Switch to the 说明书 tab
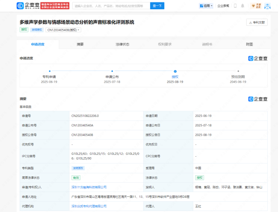The height and width of the screenshot is (212, 278). tap(207, 44)
